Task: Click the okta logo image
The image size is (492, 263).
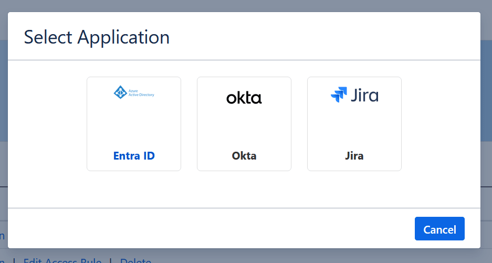Action: 244,98
